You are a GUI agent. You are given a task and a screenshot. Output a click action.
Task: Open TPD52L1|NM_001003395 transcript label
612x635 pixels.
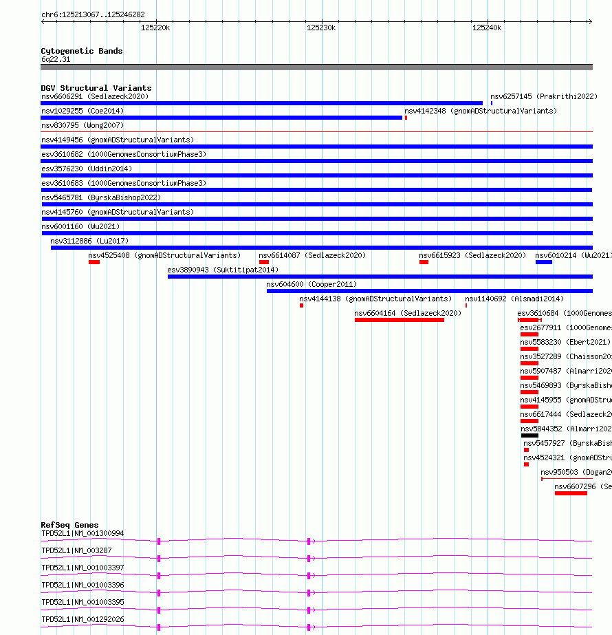coord(83,602)
